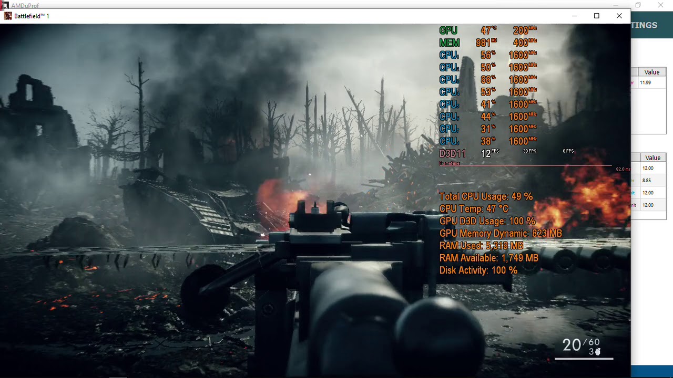Viewport: 673px width, 378px height.
Task: Click the Total CPU Usage 49 % text
Action: [486, 196]
